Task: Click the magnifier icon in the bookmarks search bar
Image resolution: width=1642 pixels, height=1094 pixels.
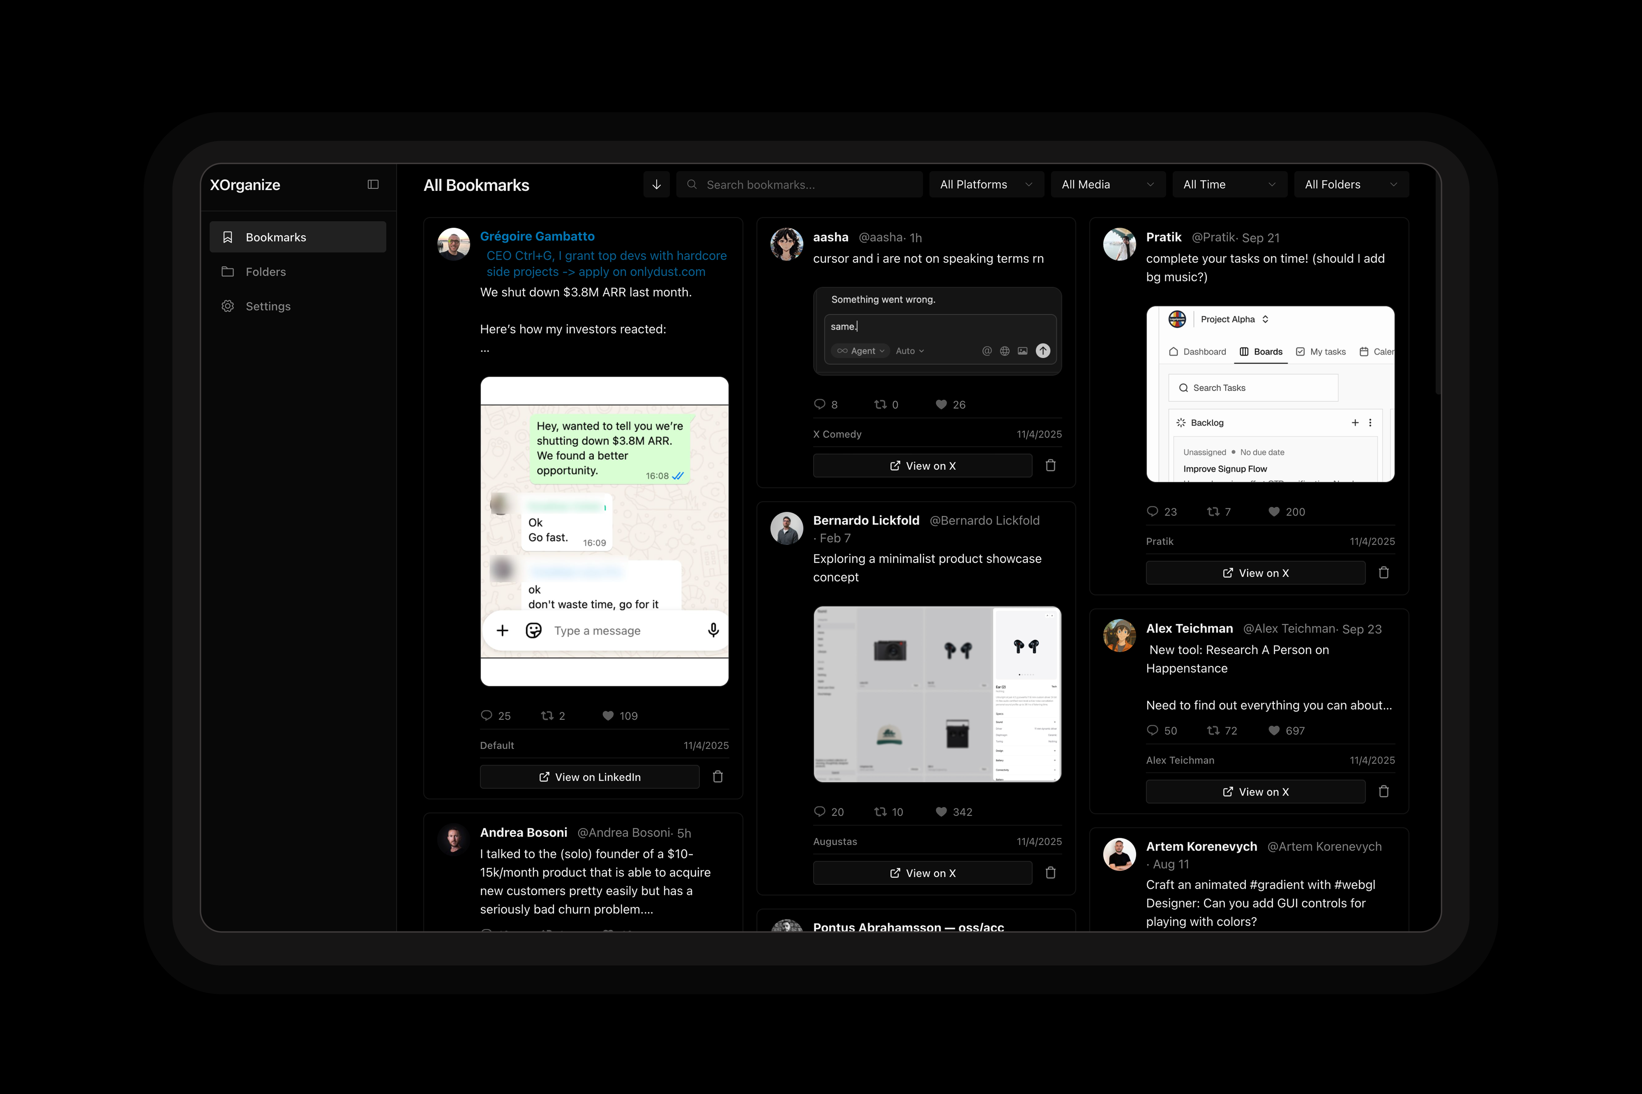Action: pyautogui.click(x=692, y=184)
